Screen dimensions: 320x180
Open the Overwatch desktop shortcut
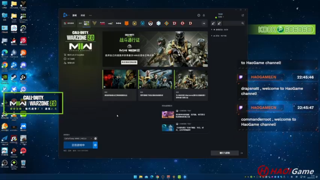(23, 29)
